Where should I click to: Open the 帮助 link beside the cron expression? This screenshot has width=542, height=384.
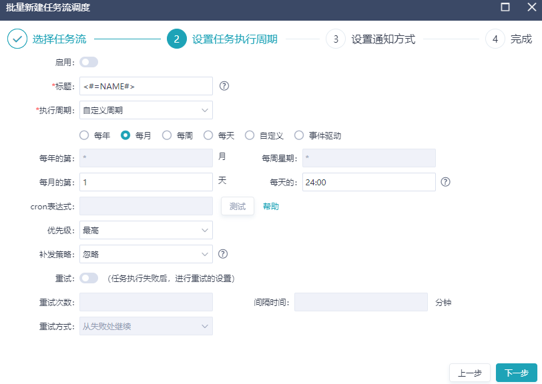click(x=271, y=206)
